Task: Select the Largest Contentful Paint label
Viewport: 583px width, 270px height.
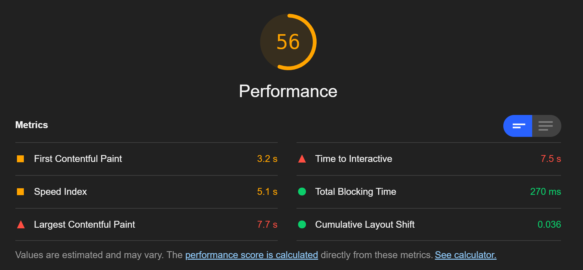Action: [84, 225]
